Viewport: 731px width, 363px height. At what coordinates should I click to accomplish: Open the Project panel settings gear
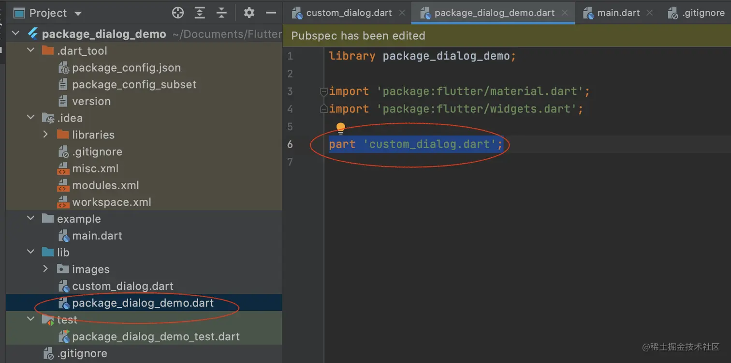pos(249,13)
